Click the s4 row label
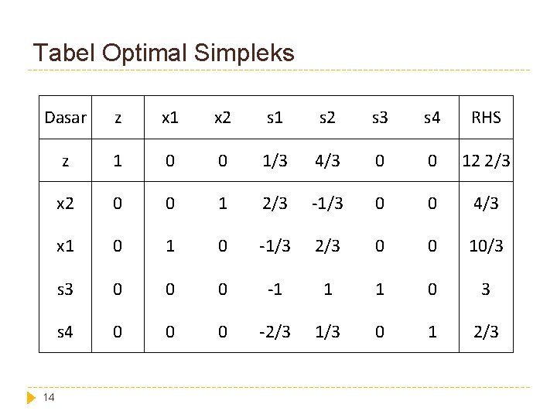The height and width of the screenshot is (418, 557). point(65,331)
